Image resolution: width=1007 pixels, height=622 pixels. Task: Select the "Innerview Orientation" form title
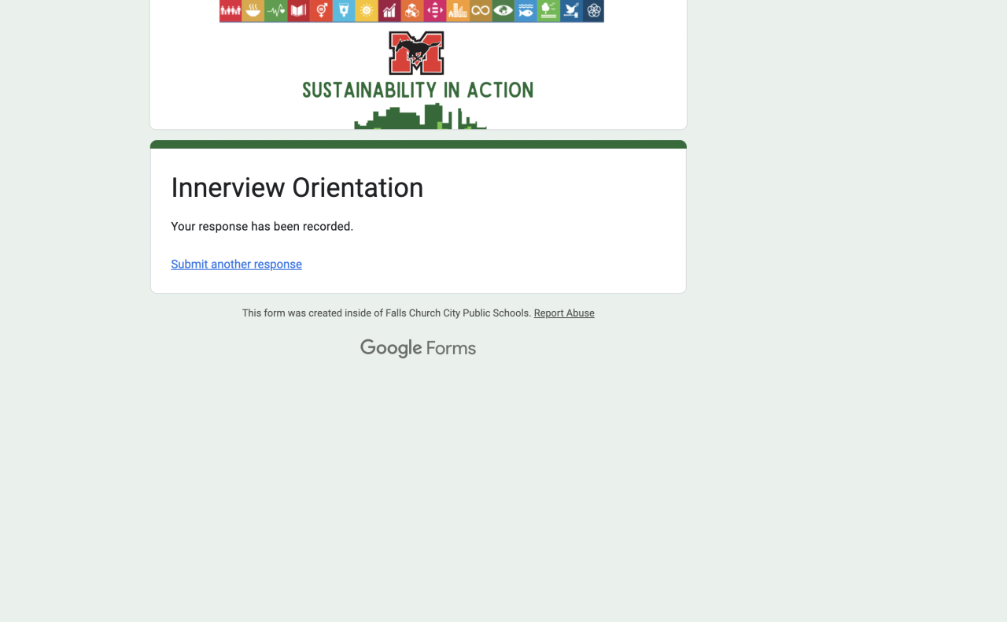(297, 187)
